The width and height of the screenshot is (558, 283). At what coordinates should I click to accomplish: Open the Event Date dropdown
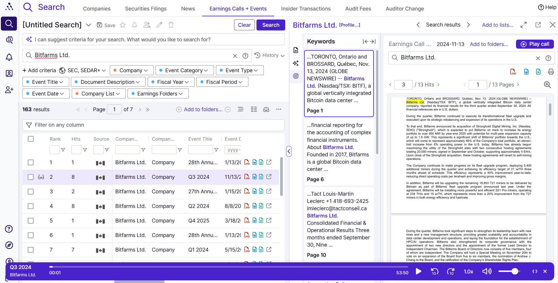tap(46, 93)
